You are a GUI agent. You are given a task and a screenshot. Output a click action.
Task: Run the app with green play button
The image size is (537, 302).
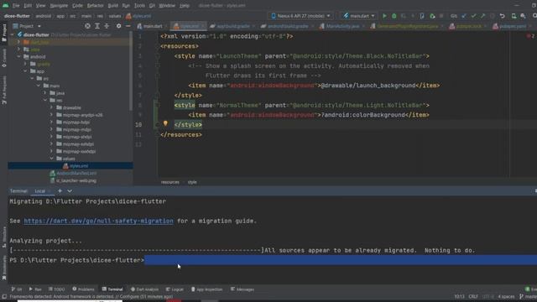pyautogui.click(x=384, y=16)
